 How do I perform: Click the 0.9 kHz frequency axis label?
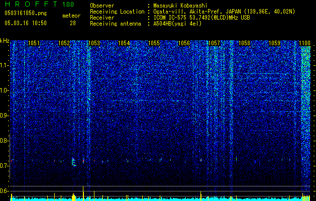(5, 116)
